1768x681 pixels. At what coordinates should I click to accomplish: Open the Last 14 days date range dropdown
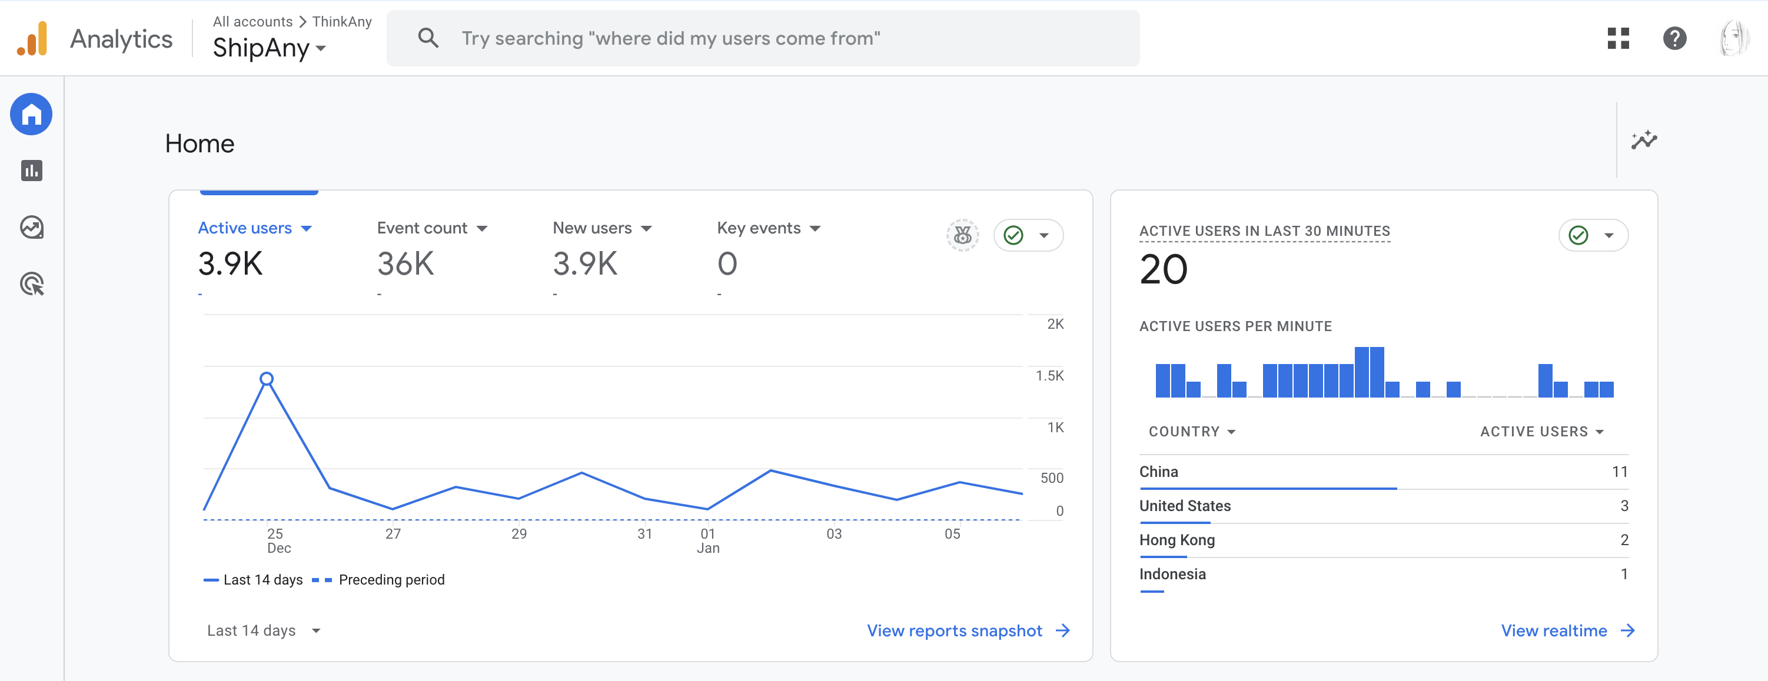click(264, 630)
